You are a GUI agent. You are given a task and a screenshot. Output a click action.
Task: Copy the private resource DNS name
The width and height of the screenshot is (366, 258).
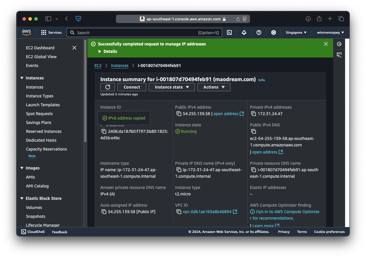click(254, 170)
